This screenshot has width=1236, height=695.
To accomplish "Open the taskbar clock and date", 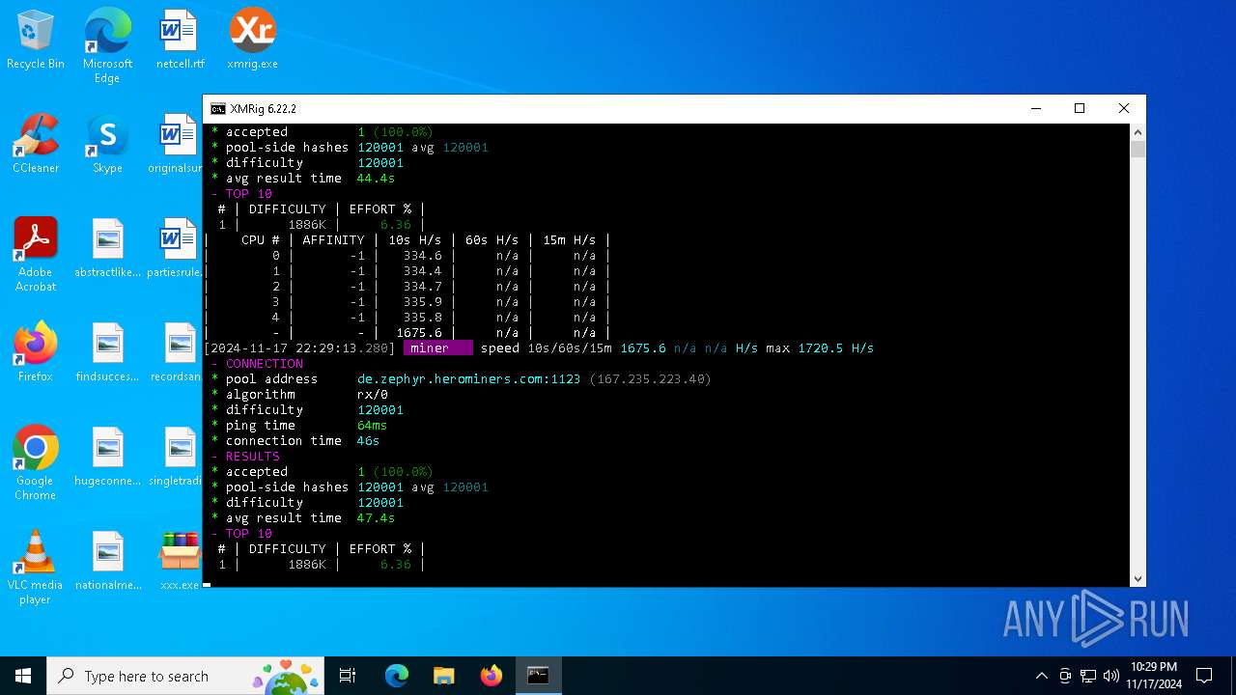I will pyautogui.click(x=1154, y=676).
